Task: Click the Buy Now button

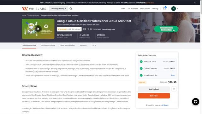Action: pyautogui.click(x=154, y=96)
